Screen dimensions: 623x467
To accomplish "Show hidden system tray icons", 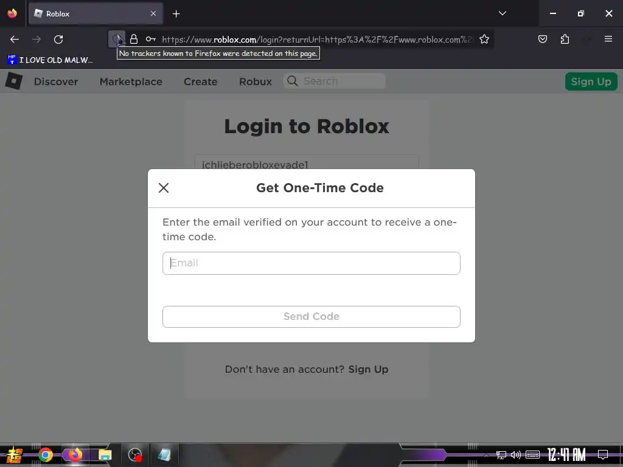I will click(x=486, y=455).
